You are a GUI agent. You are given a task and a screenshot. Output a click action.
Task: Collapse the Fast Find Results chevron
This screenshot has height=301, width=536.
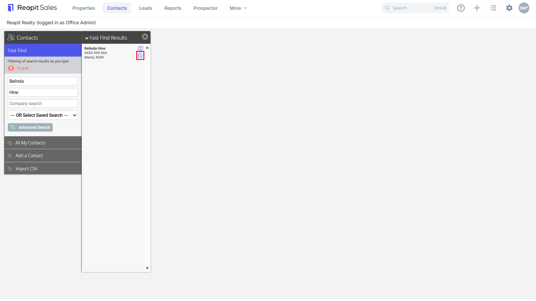(x=87, y=38)
